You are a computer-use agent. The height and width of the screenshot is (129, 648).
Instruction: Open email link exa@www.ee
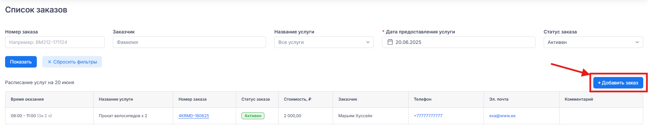[502, 116]
